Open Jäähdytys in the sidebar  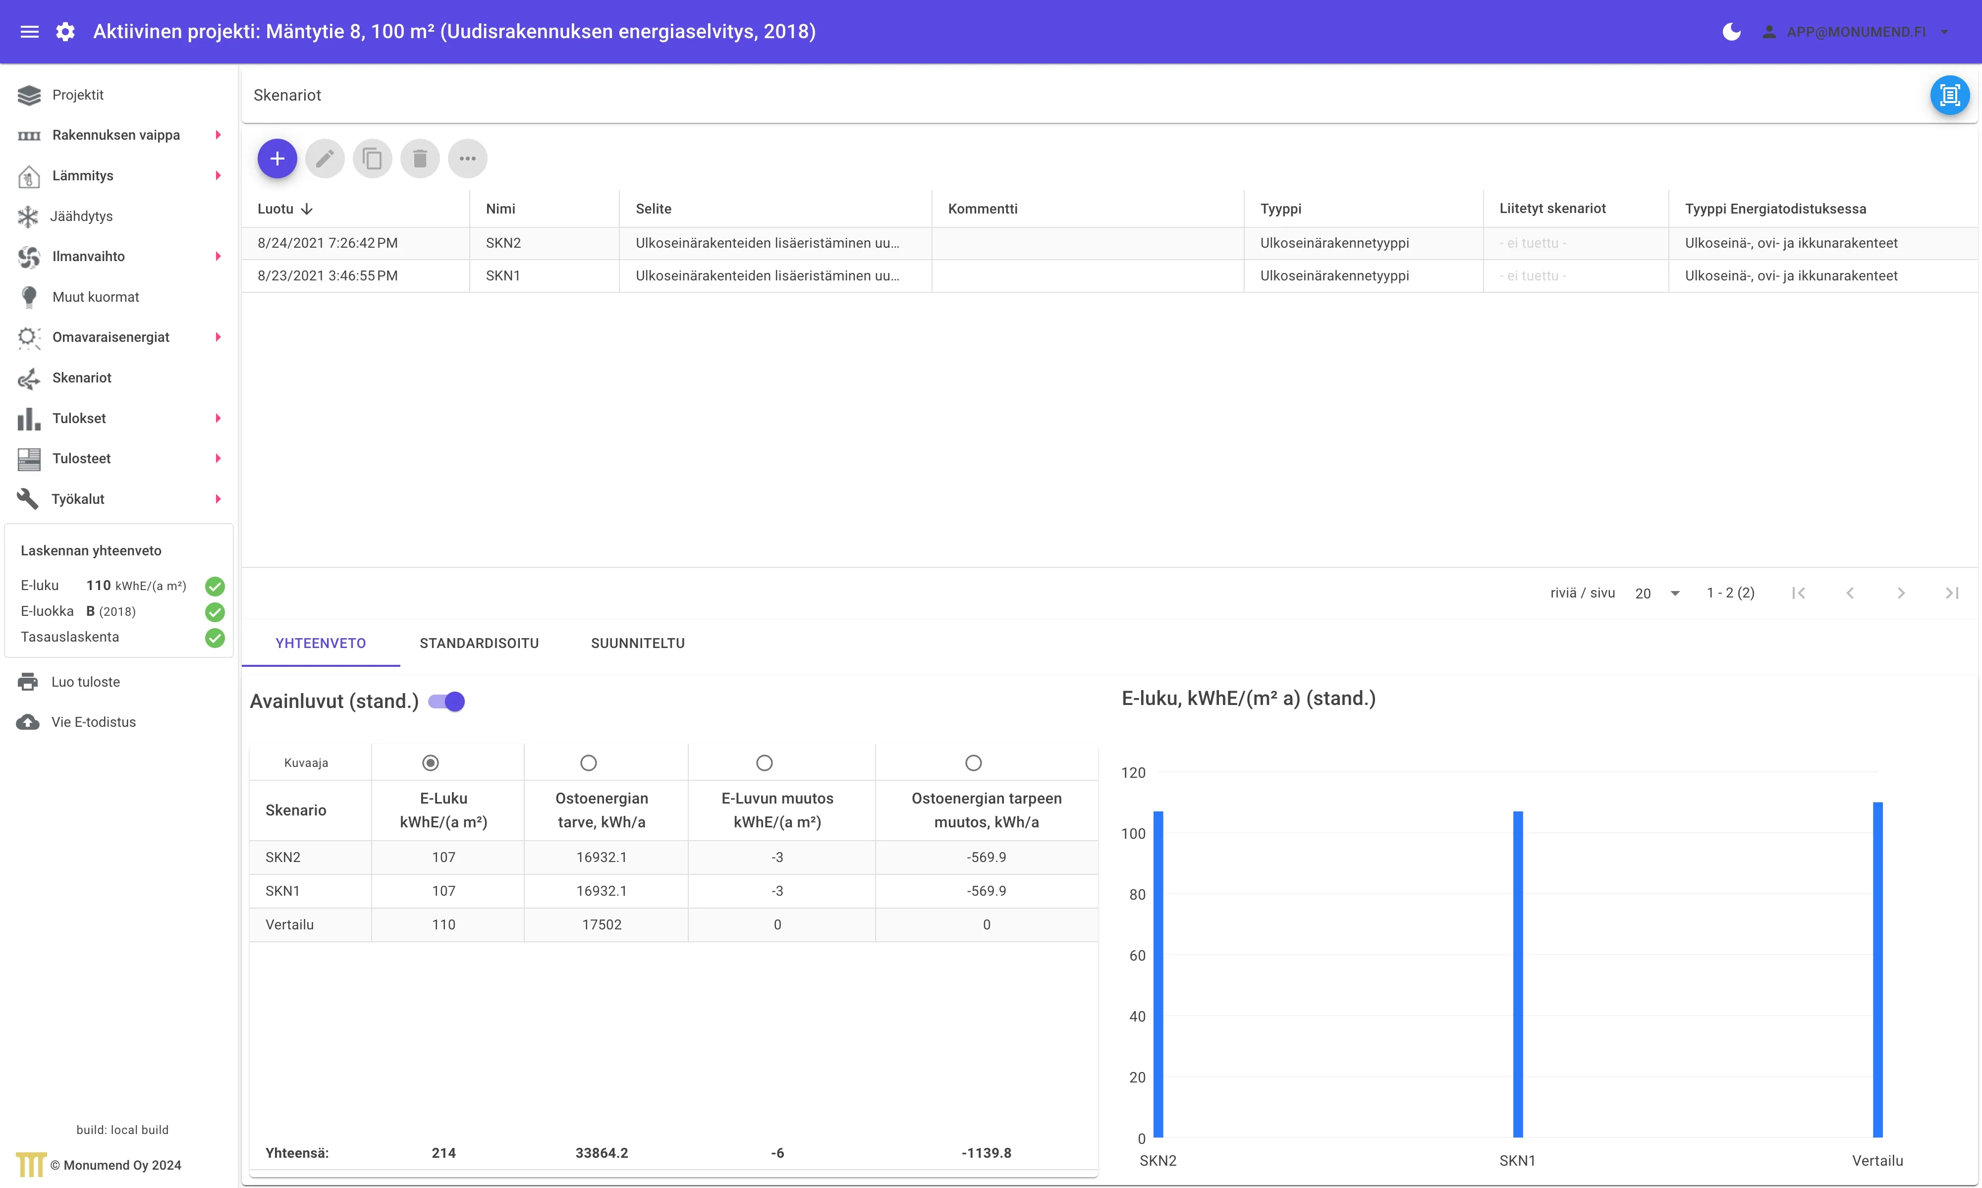tap(81, 216)
